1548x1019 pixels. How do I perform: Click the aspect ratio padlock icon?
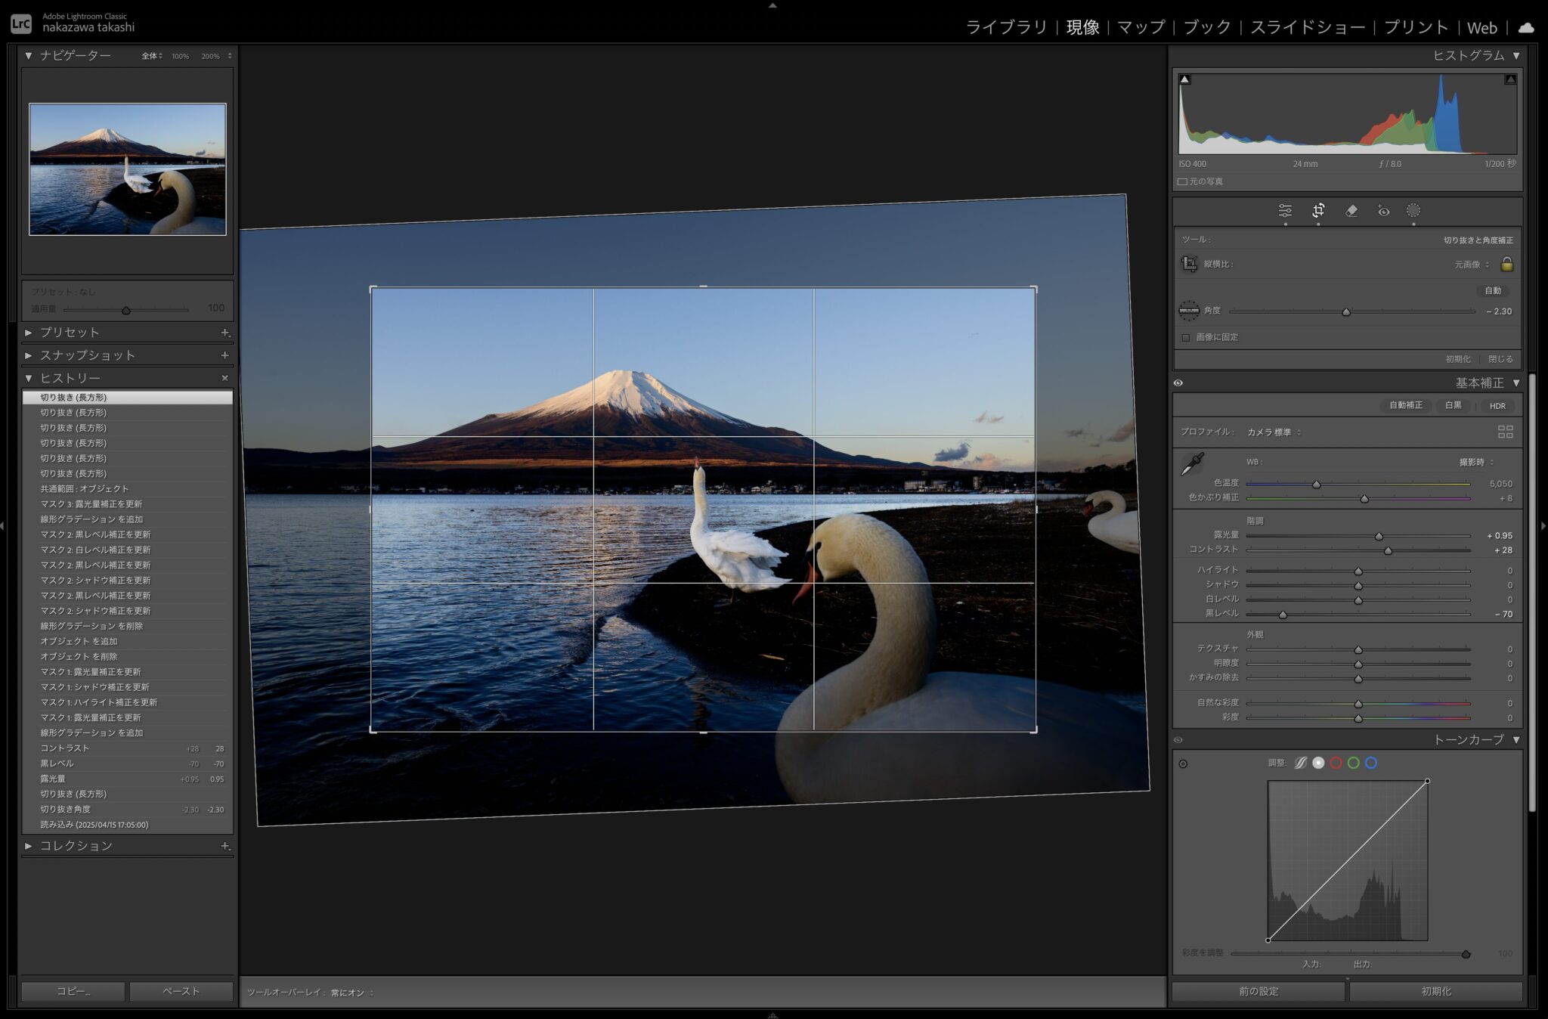(x=1506, y=264)
